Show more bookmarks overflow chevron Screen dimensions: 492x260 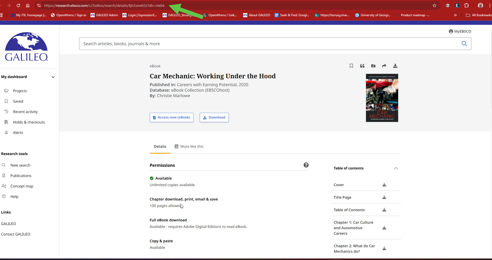point(455,15)
